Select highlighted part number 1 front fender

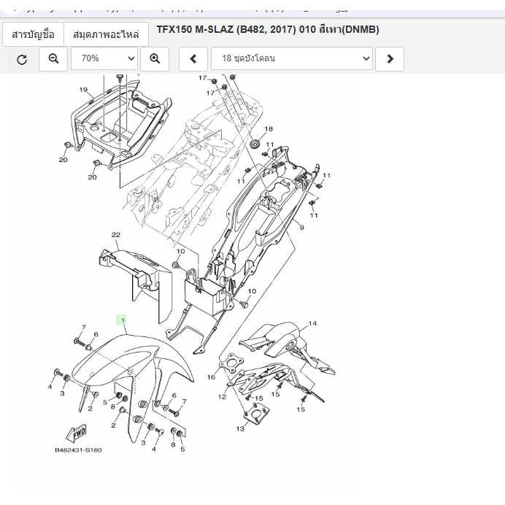point(121,320)
